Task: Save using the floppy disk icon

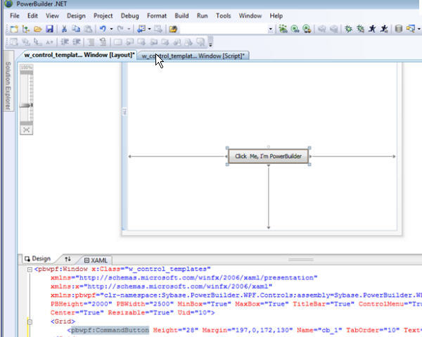Action: [x=49, y=29]
